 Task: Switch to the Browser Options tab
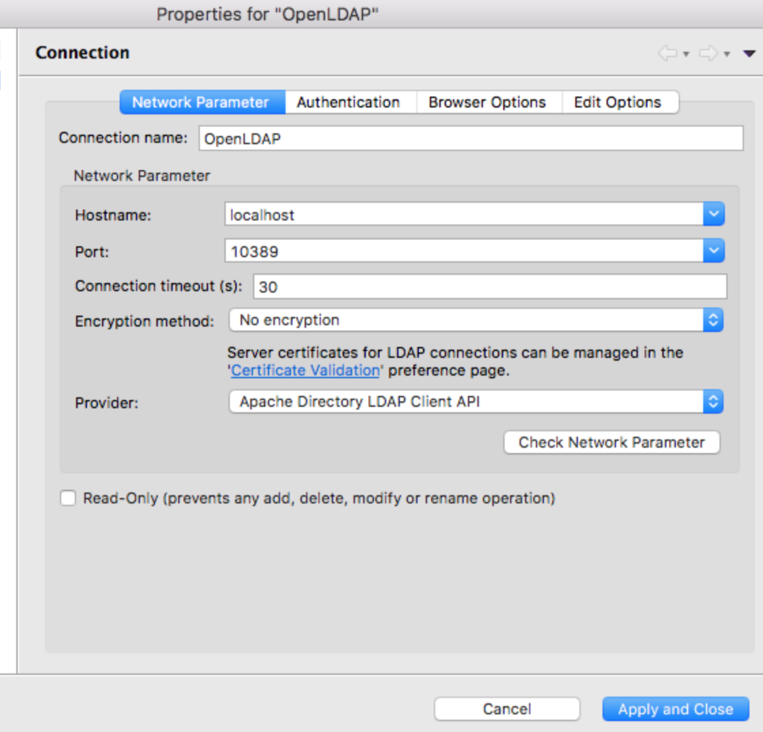[487, 102]
